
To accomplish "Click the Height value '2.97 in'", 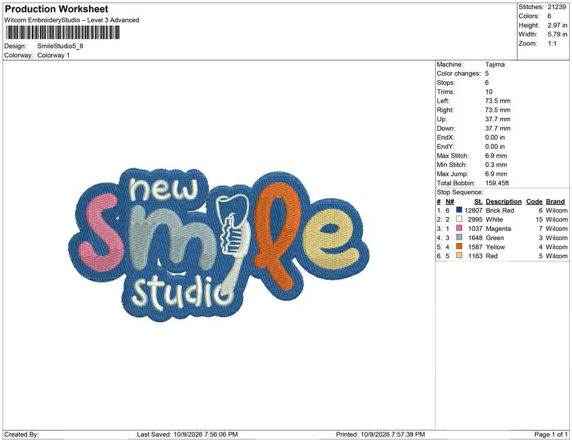I will coord(557,25).
